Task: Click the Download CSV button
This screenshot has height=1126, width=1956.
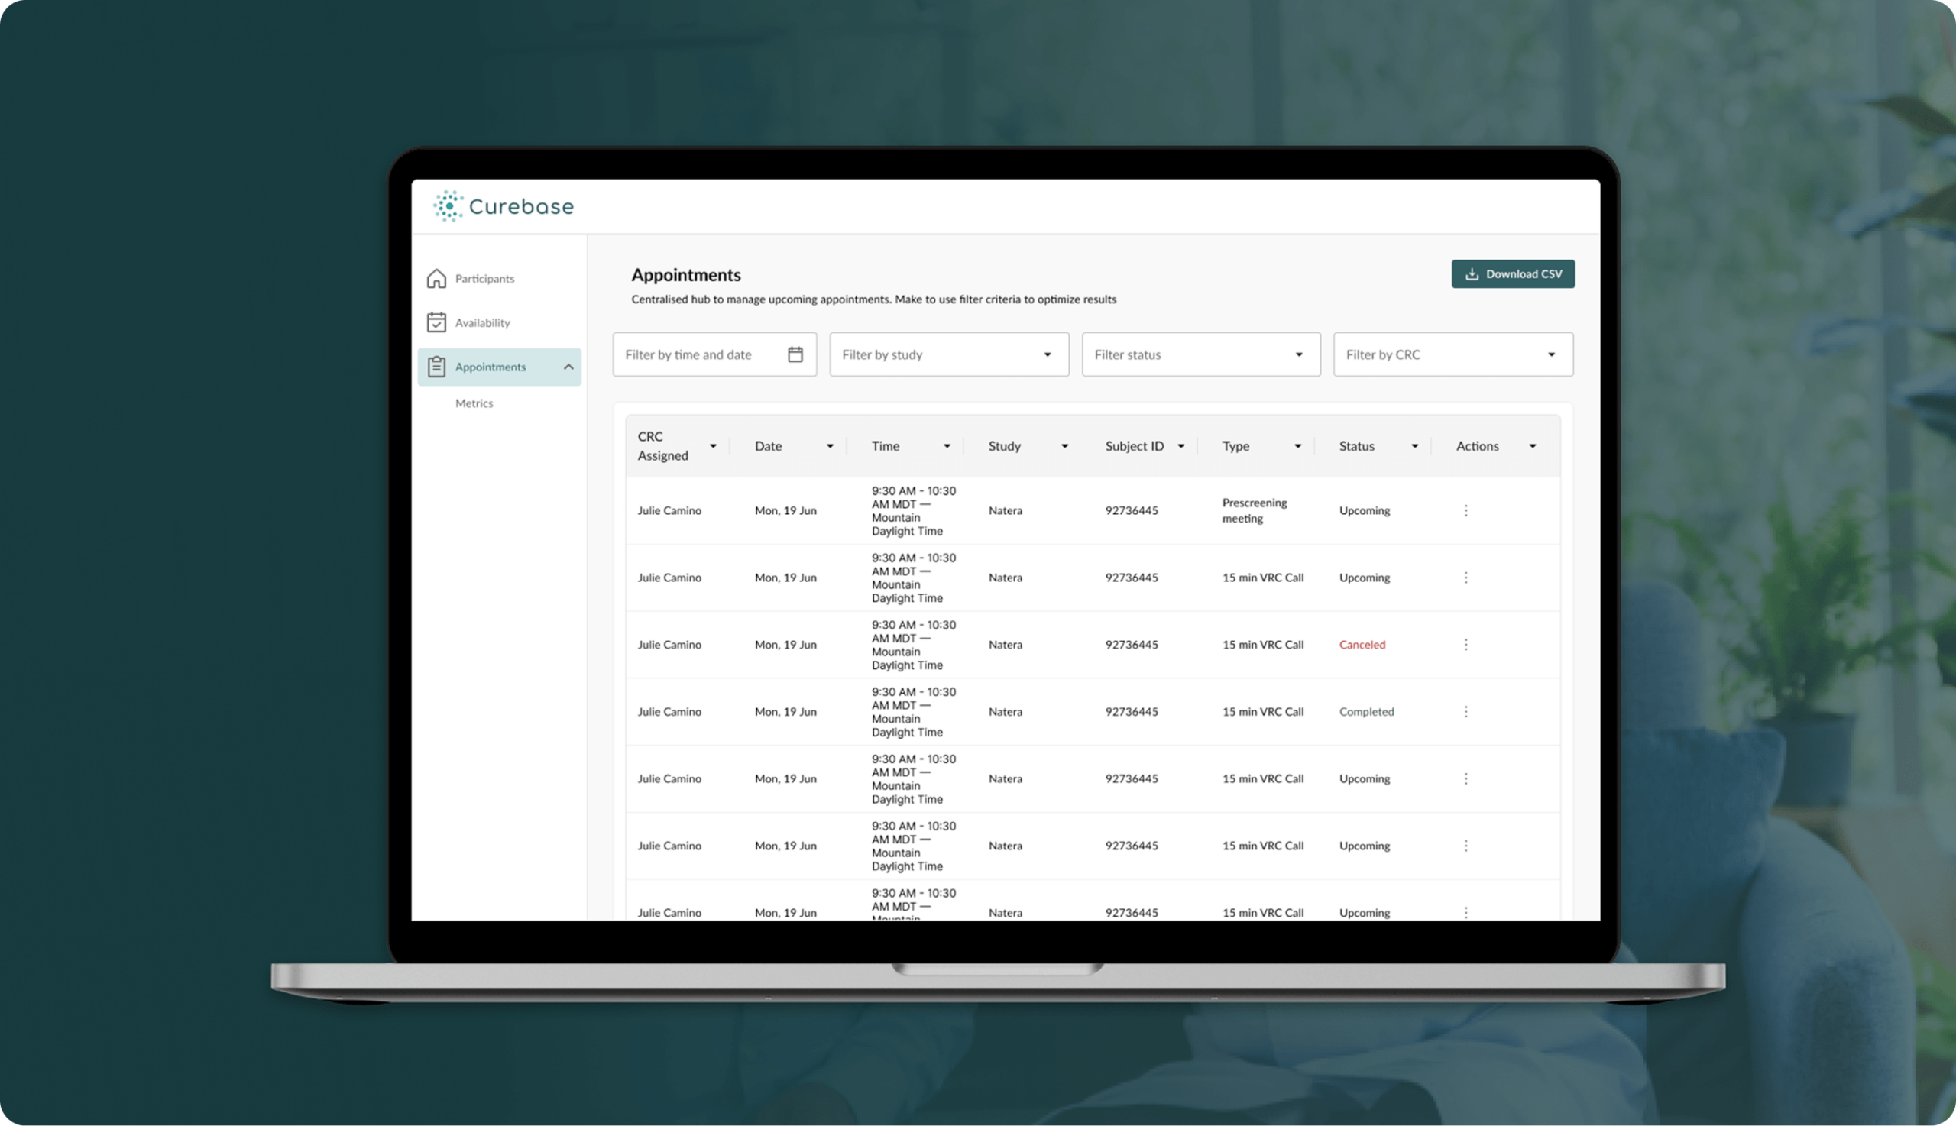Action: tap(1513, 273)
